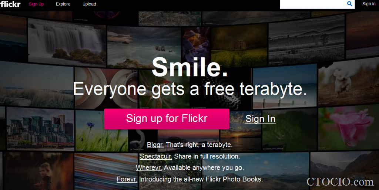
Task: Click the pink Sign up for Flickr button
Action: click(x=167, y=119)
